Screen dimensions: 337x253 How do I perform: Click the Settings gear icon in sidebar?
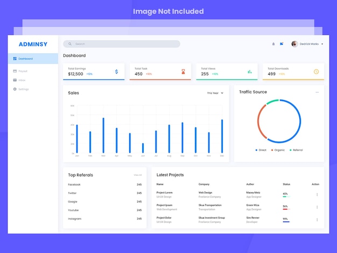click(15, 89)
